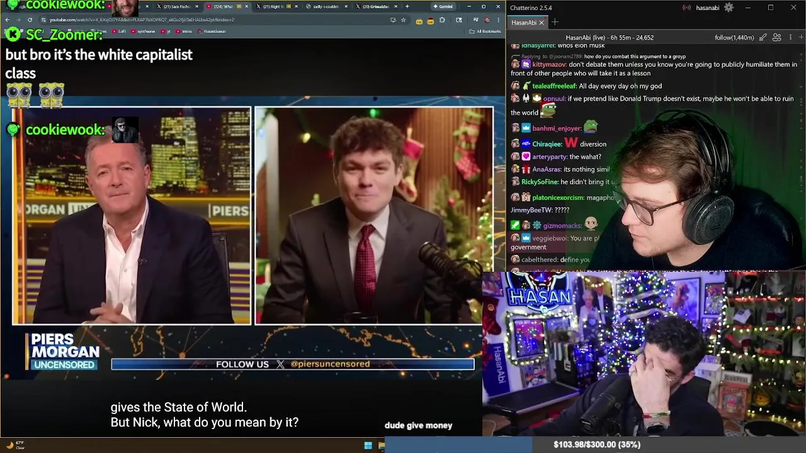Open the LoFi bookmark
This screenshot has width=806, height=453.
(x=119, y=31)
